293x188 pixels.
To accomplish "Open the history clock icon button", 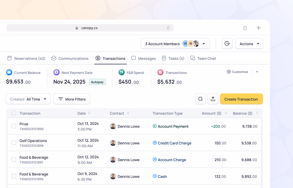I will pyautogui.click(x=227, y=44).
